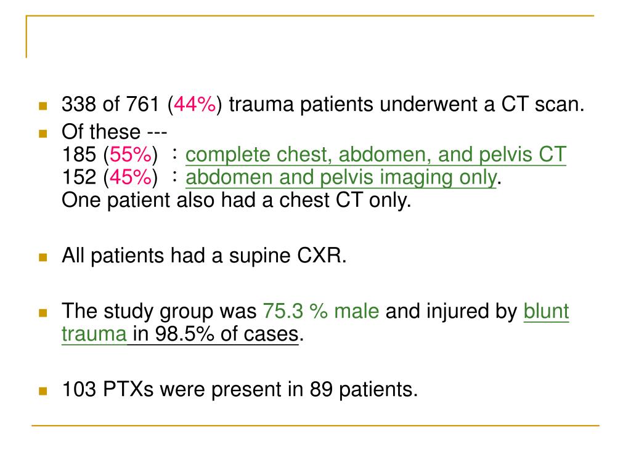Click the pink '55%' percentage
631x473 pixels.
[x=131, y=155]
